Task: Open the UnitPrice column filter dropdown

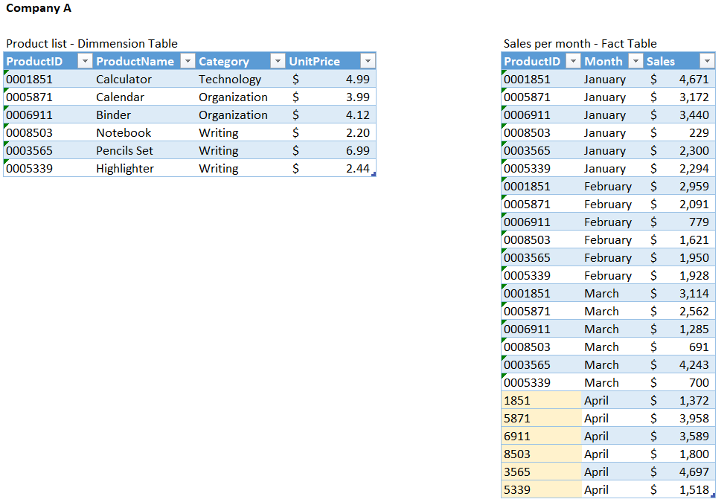Action: 368,61
